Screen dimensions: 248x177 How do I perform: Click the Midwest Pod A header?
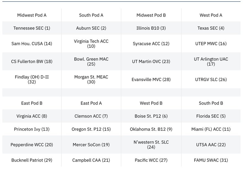pos(32,15)
